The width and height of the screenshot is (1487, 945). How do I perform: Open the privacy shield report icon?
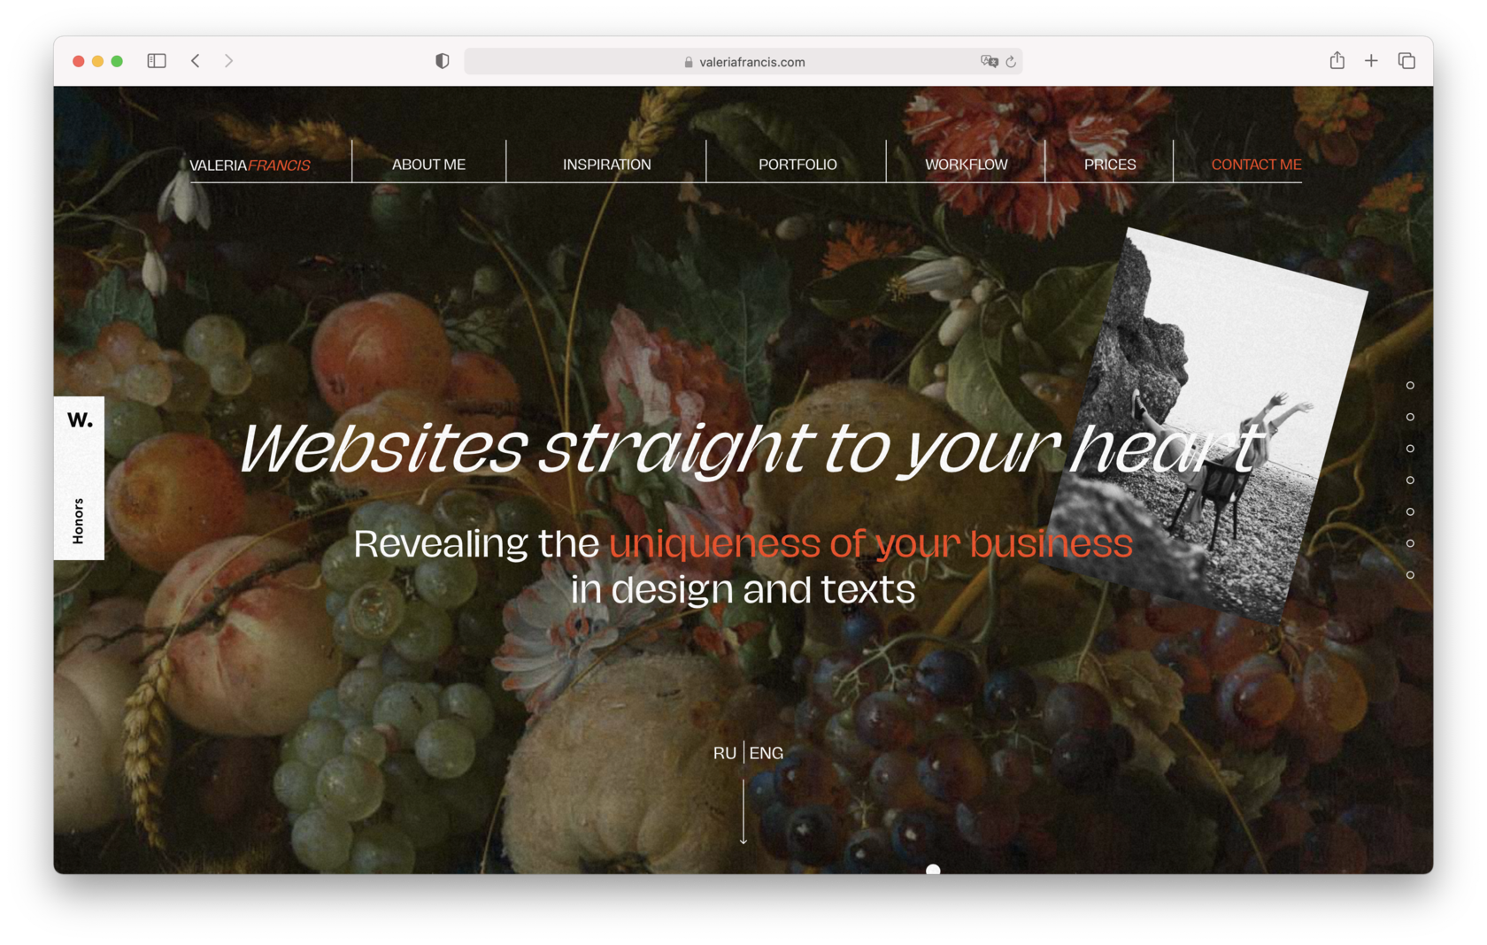tap(443, 61)
